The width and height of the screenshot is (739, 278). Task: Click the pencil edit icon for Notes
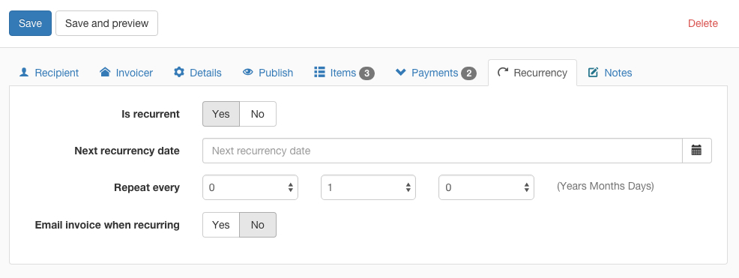click(x=594, y=73)
